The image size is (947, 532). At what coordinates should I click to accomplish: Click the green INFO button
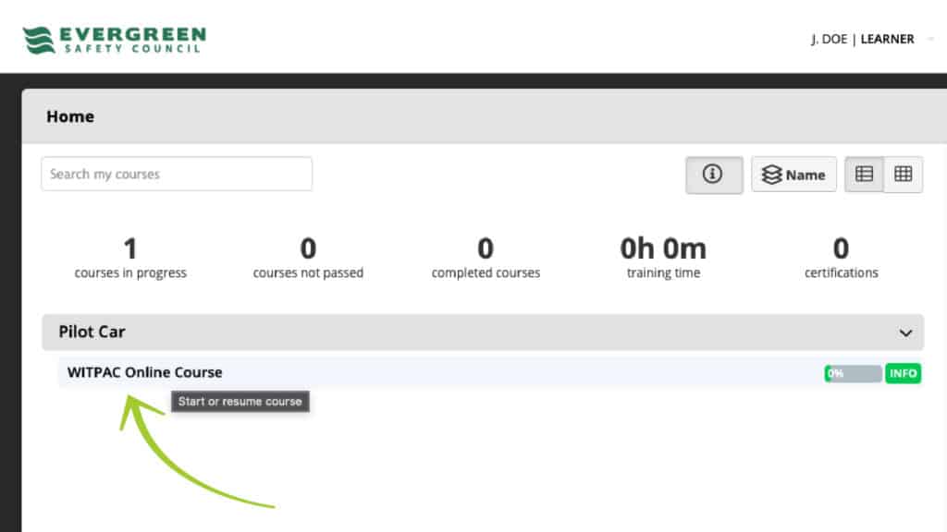[x=903, y=373]
